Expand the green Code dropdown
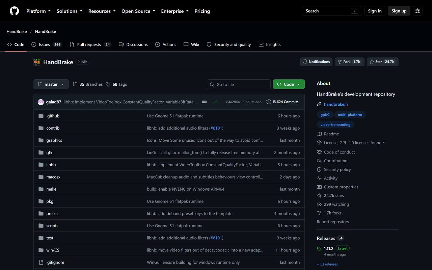This screenshot has height=270, width=432. click(x=289, y=84)
